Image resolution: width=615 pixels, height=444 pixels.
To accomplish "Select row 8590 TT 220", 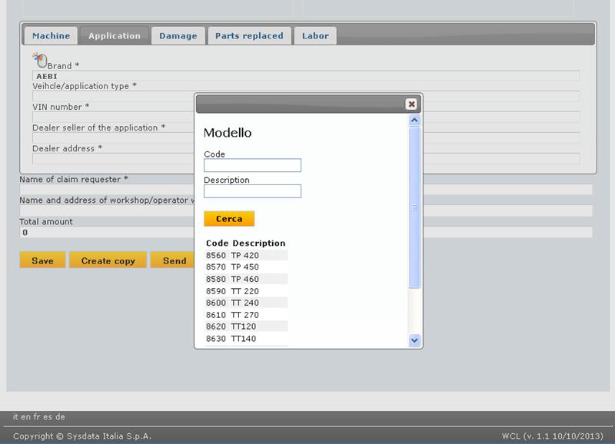I will coord(246,291).
